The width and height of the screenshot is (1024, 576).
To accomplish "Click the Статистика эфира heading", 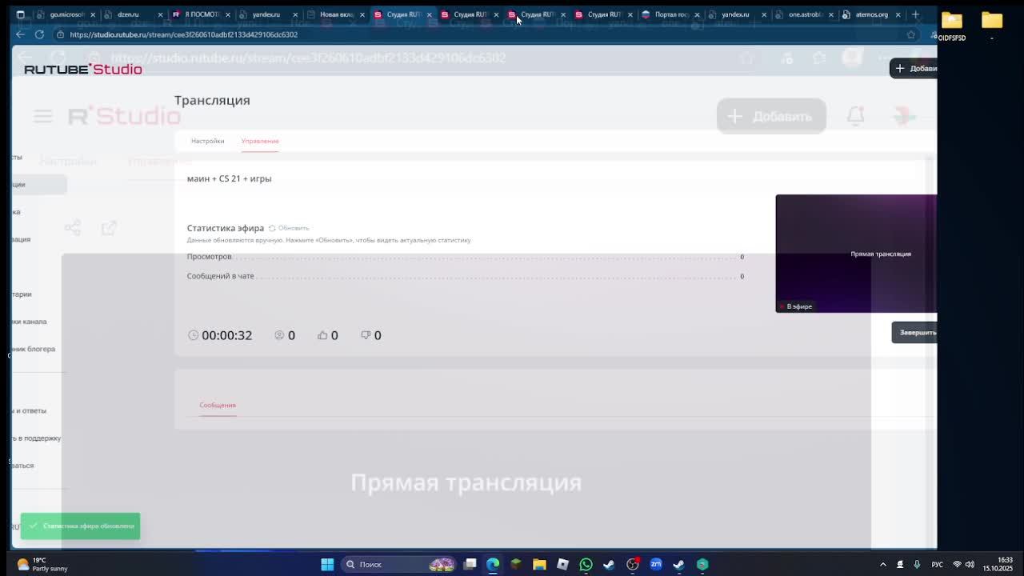I will click(225, 228).
